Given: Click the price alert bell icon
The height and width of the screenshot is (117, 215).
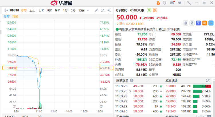Looking at the screenshot, I should tap(185, 23).
